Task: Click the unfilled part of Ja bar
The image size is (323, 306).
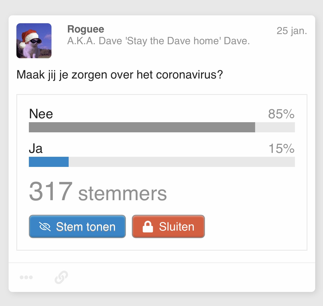Action: coord(182,162)
